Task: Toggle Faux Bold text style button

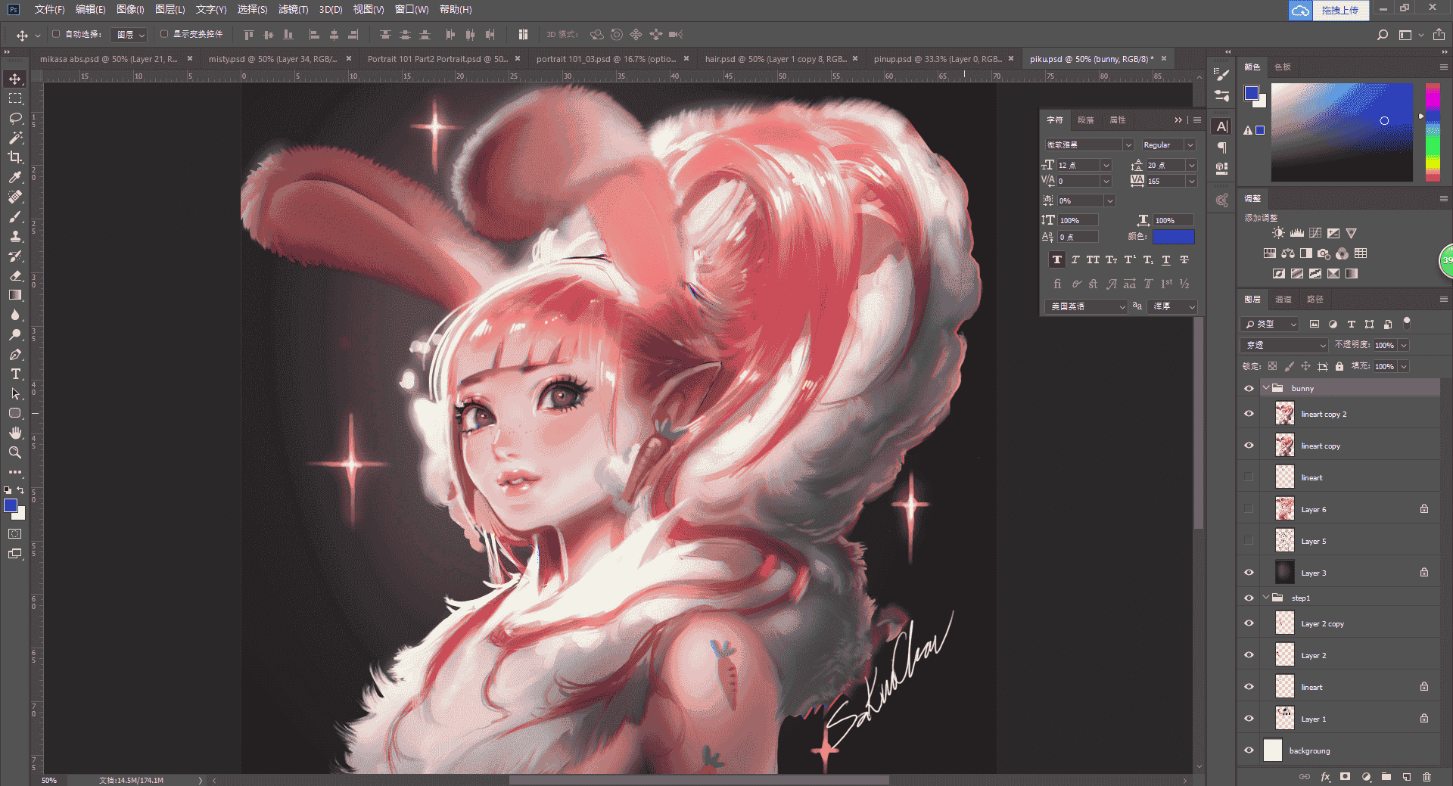Action: pos(1056,259)
